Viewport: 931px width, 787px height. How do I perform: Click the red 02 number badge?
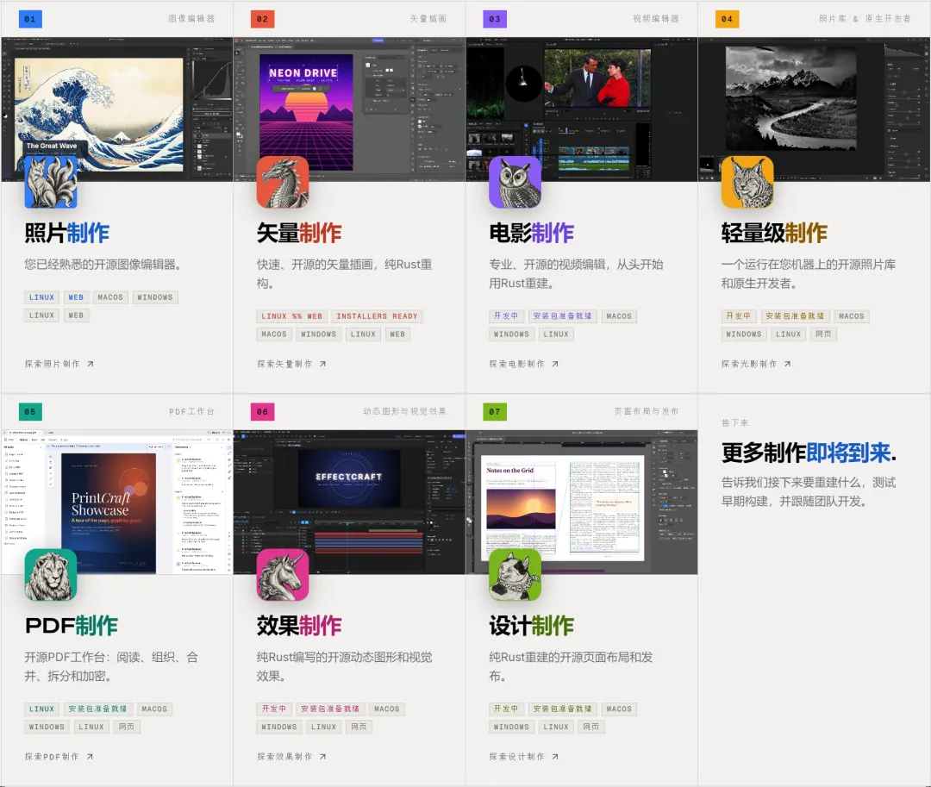pyautogui.click(x=262, y=19)
